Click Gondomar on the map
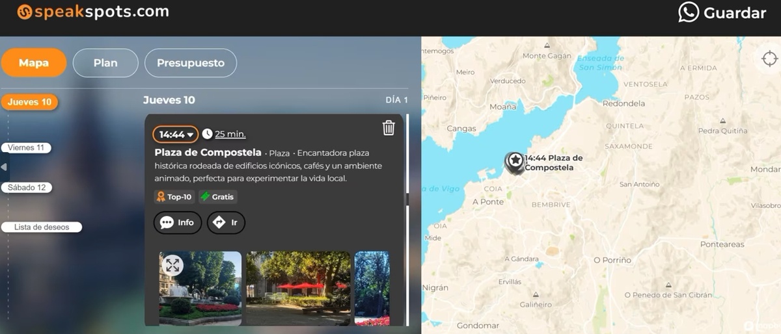This screenshot has width=781, height=334. 478,326
